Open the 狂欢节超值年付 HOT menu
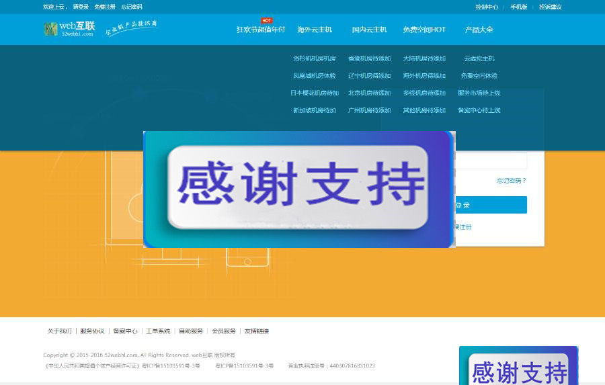This screenshot has height=385, width=605. point(261,30)
